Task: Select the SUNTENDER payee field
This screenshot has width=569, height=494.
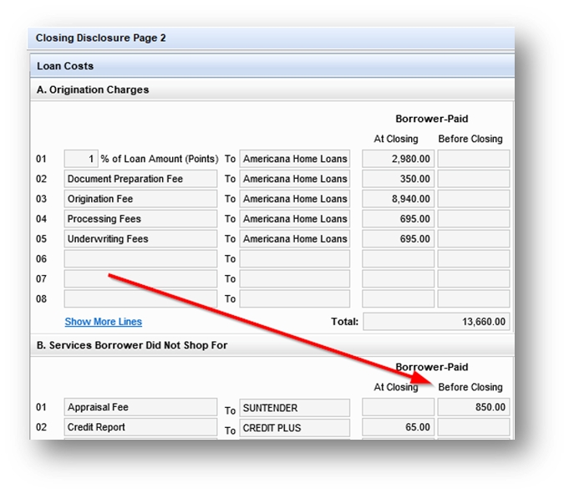Action: (x=294, y=409)
